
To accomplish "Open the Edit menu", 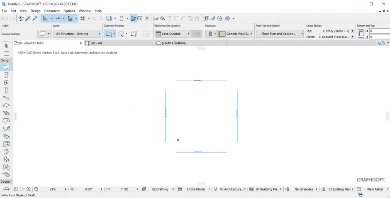I will (x=13, y=11).
